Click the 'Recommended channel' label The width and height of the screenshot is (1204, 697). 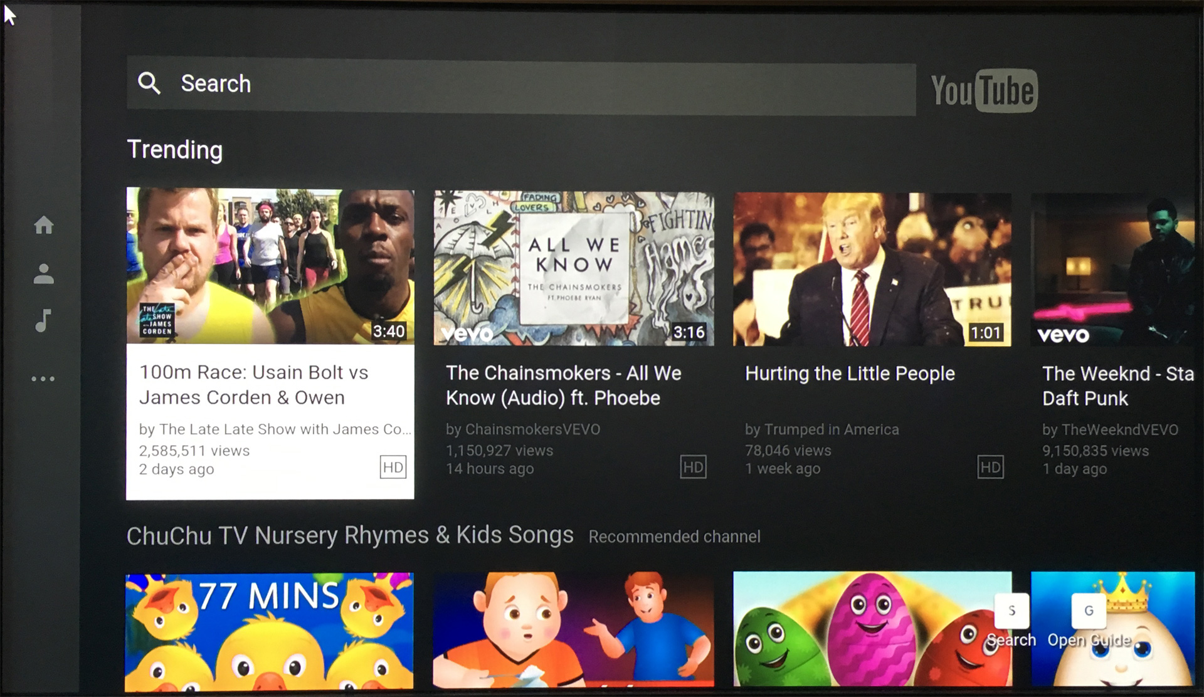(x=674, y=537)
